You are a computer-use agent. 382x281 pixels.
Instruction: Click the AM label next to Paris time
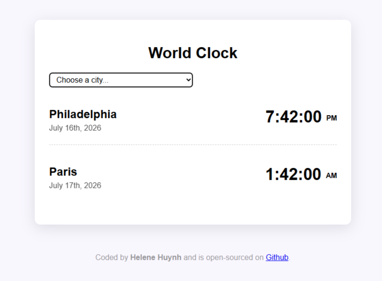pyautogui.click(x=332, y=176)
